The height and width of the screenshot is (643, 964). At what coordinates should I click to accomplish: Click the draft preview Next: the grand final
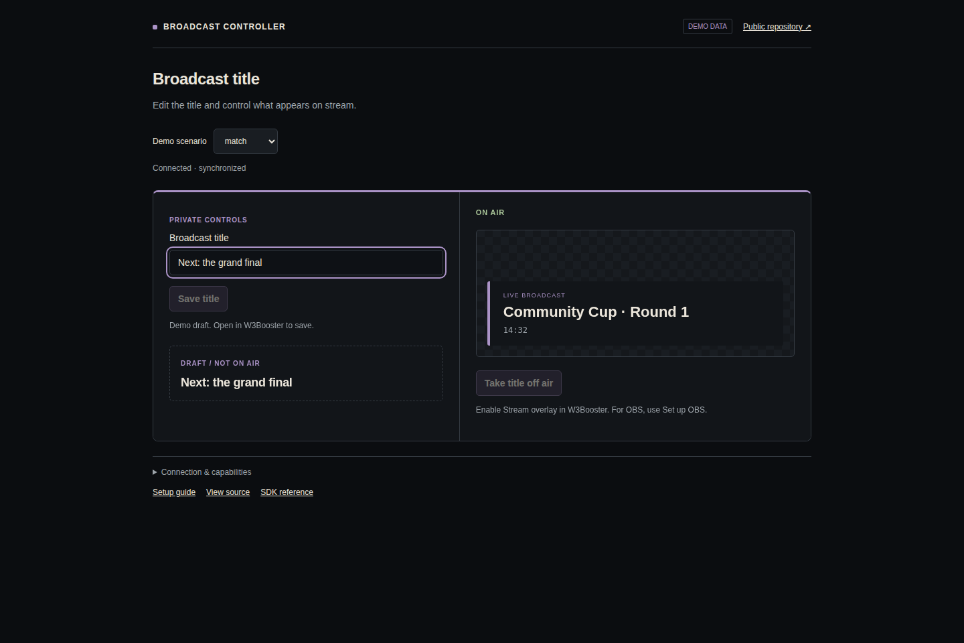pos(236,382)
